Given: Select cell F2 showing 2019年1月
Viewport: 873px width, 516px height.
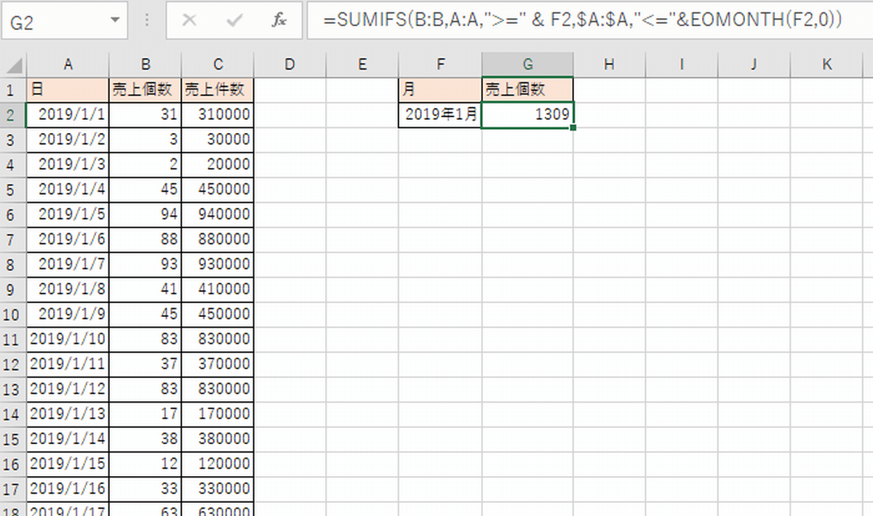Looking at the screenshot, I should pos(440,114).
